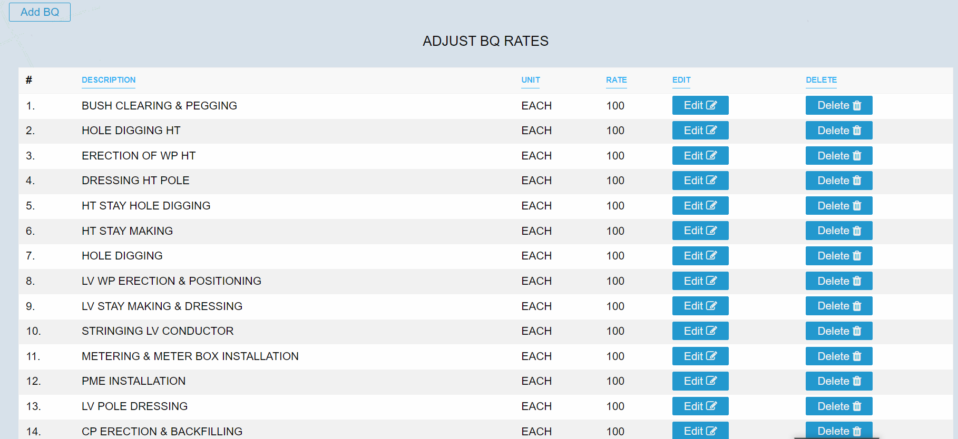This screenshot has width=958, height=439.
Task: Edit LV STAY MAKING & DRESSING
Action: (x=700, y=306)
